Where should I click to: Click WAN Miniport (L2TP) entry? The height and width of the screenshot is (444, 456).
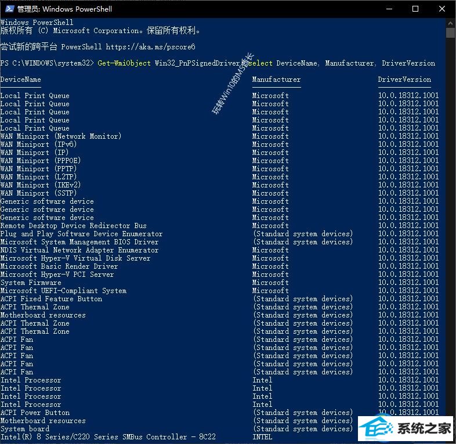[x=38, y=177]
